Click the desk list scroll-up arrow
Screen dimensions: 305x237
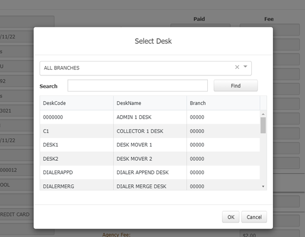263,114
